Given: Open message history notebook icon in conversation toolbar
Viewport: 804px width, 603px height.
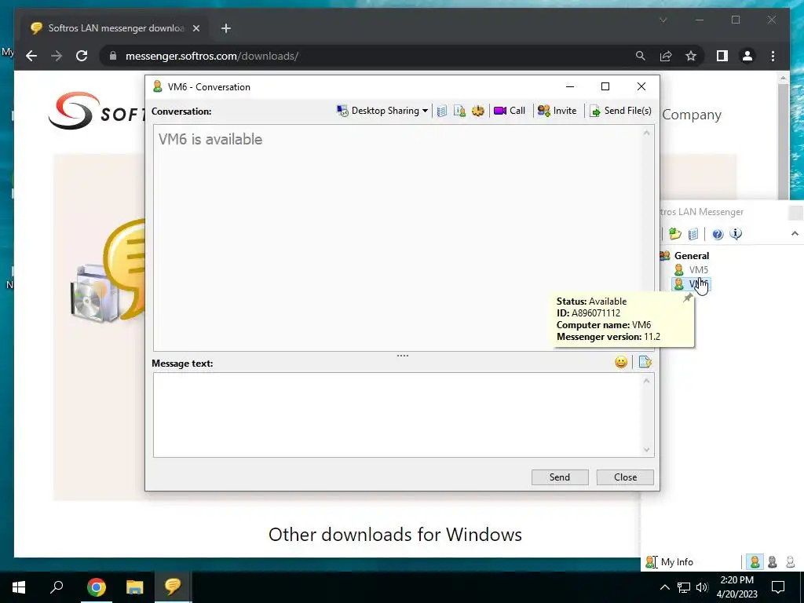Looking at the screenshot, I should (x=442, y=111).
